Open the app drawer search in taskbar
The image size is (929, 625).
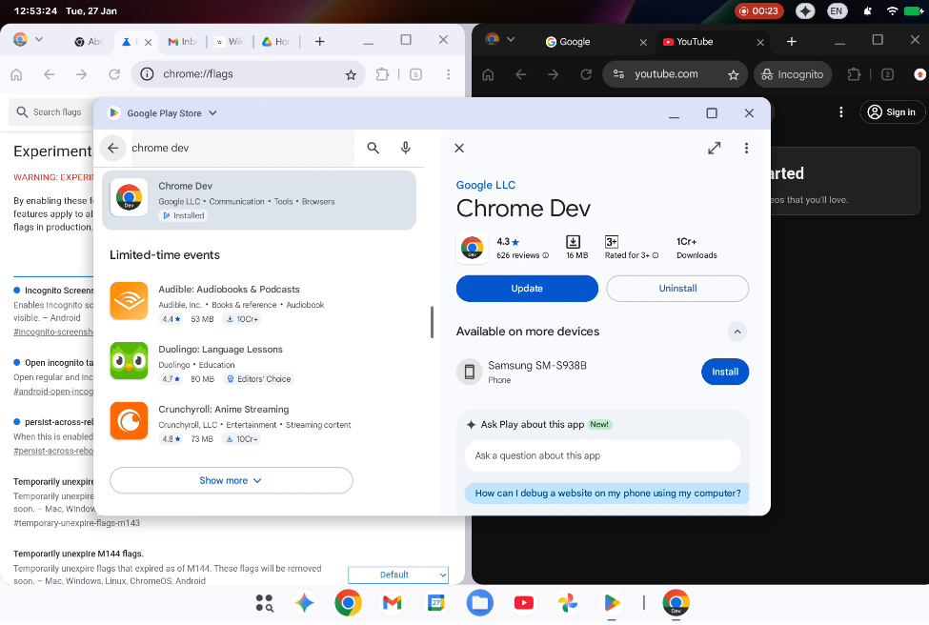[x=264, y=603]
